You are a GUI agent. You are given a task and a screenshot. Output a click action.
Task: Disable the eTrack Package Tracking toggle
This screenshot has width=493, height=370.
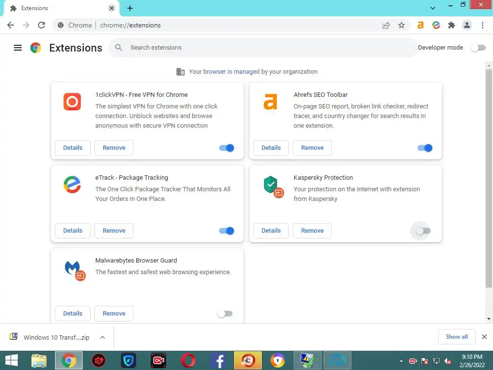[x=226, y=231]
